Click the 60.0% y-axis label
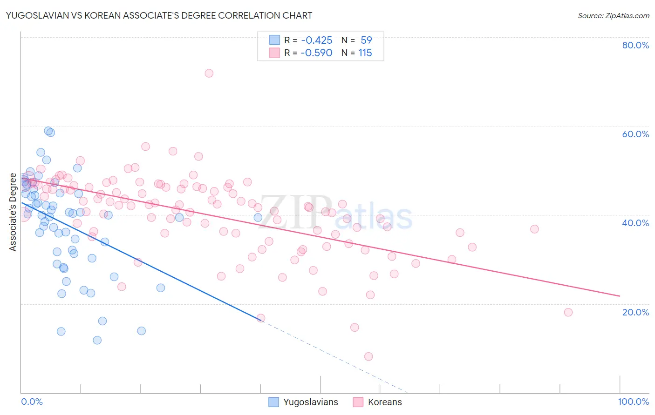 635,134
